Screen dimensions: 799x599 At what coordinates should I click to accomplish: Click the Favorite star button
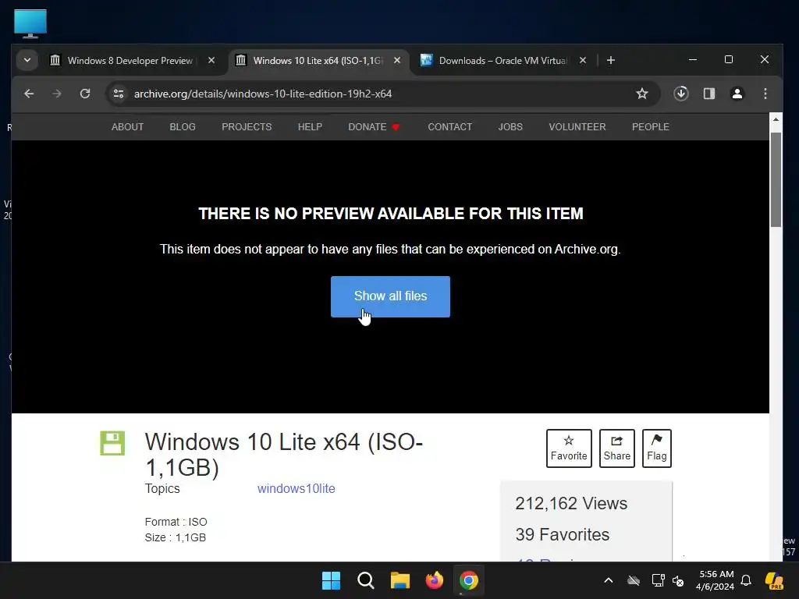tap(569, 448)
